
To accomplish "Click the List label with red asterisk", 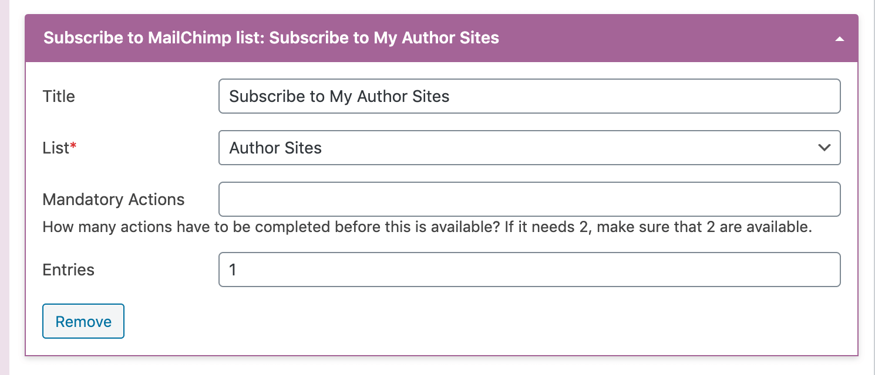I will tap(57, 148).
